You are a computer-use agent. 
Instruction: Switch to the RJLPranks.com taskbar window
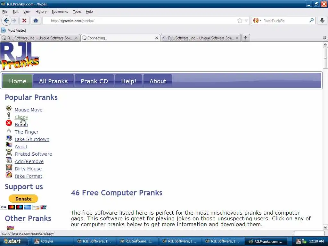pos(266,242)
